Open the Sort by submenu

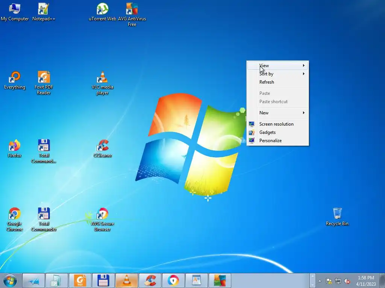click(x=278, y=74)
